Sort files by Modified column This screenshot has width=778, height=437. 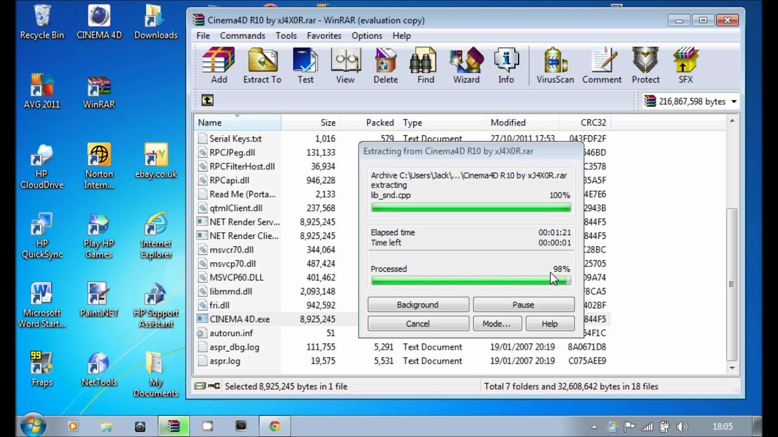click(522, 123)
